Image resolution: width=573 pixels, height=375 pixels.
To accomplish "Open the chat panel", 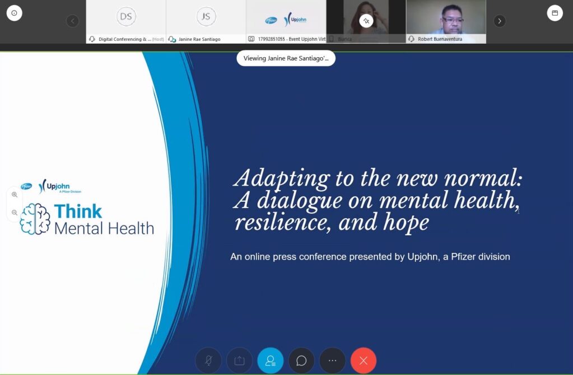I will 301,360.
